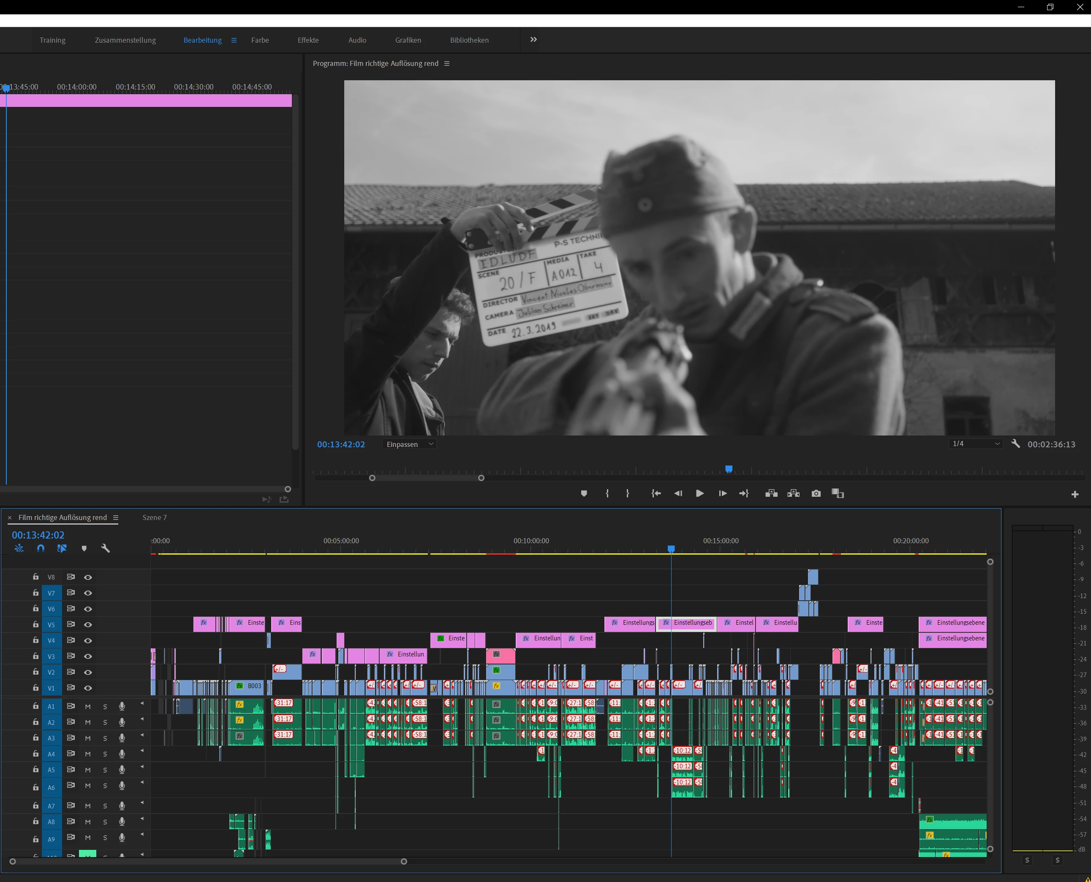
Task: Click the Add Marker icon in Program monitor
Action: click(584, 493)
